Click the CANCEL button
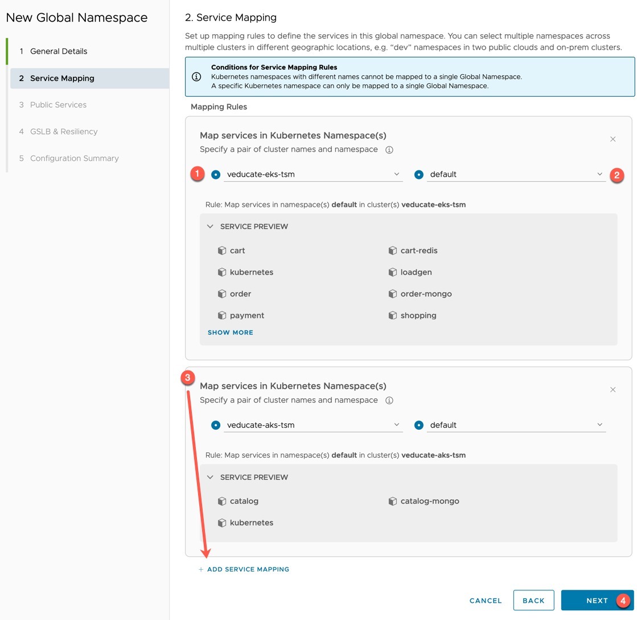637x620 pixels. point(486,601)
